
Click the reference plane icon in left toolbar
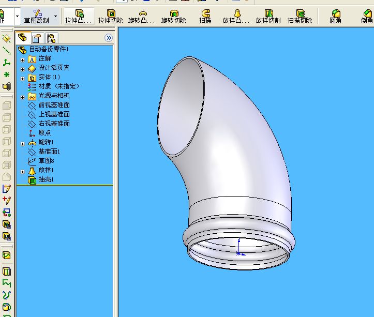coord(6,39)
